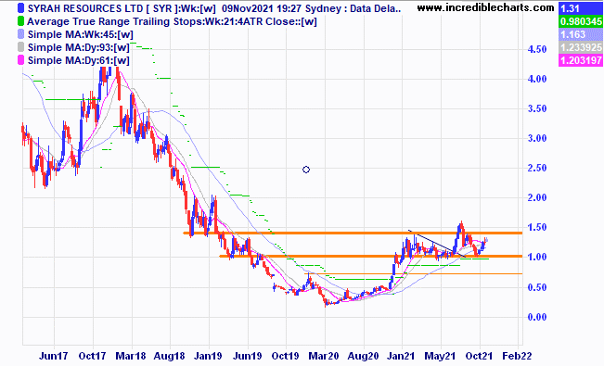This screenshot has width=604, height=366.
Task: Click the green ATR Trailing Stops legend swatch
Action: point(20,21)
